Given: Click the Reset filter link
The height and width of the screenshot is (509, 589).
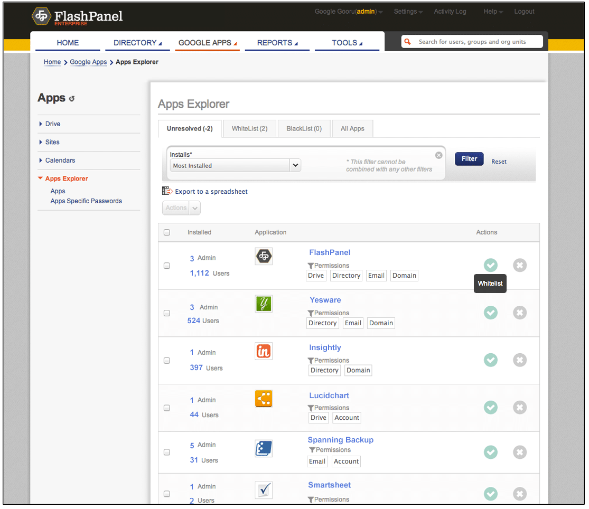Looking at the screenshot, I should [499, 162].
